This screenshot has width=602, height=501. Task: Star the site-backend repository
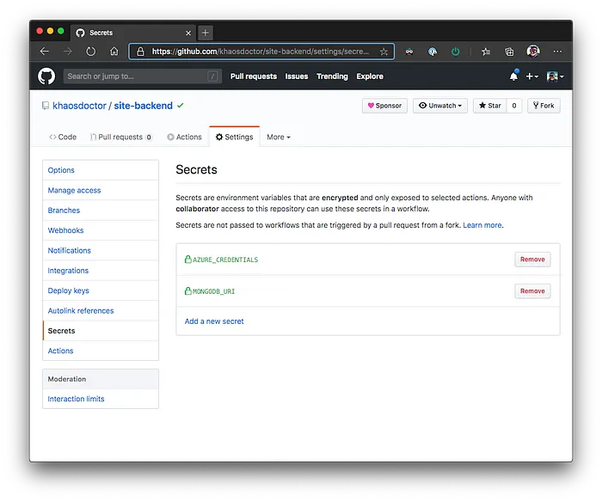490,106
